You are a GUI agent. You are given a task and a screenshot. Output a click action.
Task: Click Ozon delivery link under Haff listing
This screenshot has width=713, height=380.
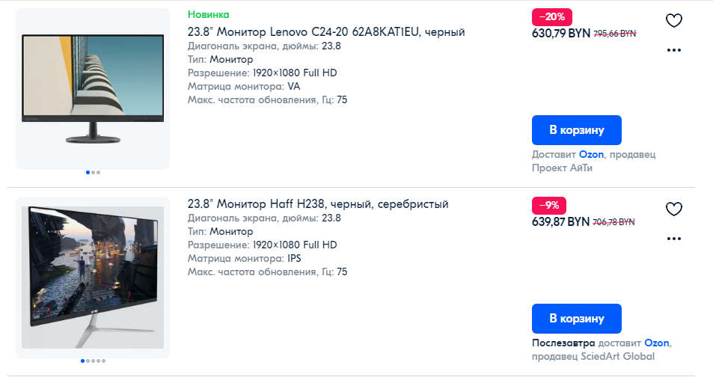[657, 343]
